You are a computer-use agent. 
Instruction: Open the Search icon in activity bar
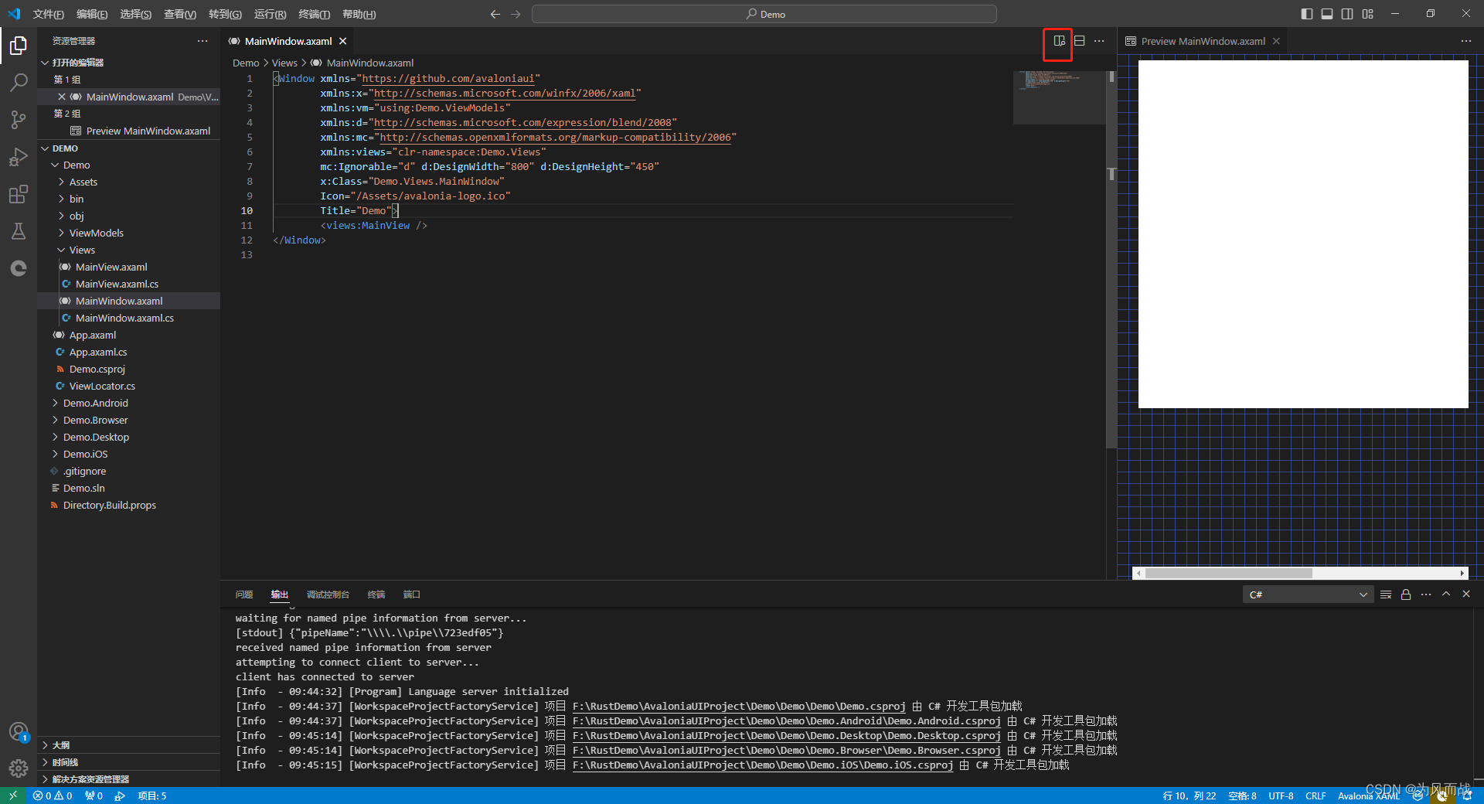coord(18,83)
